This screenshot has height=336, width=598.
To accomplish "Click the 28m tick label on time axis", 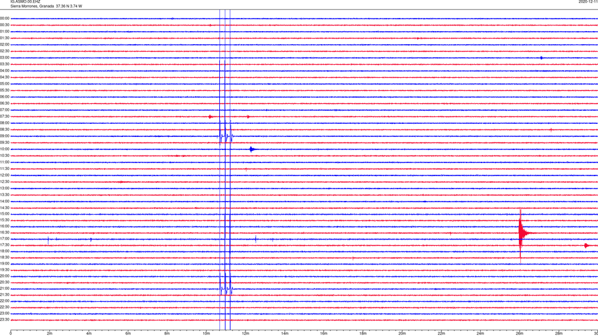I will (x=559, y=334).
